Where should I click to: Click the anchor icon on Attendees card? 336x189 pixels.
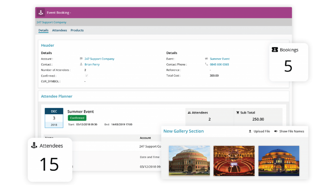point(34,146)
